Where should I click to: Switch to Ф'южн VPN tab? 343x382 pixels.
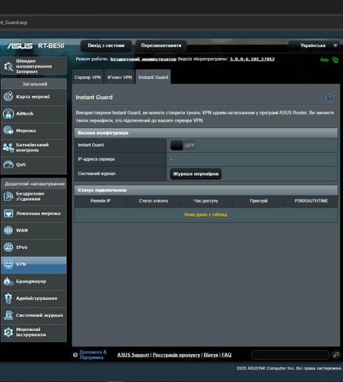119,77
